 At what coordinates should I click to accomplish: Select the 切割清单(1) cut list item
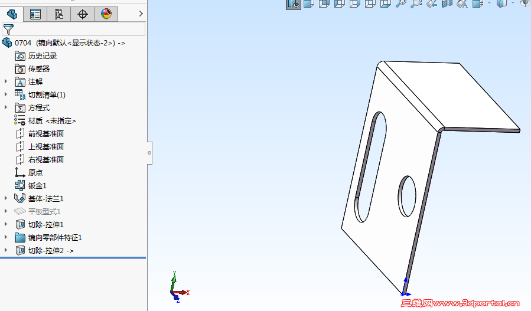47,95
